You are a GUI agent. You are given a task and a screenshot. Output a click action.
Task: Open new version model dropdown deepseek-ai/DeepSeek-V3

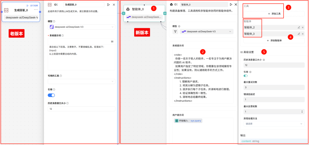[207, 32]
